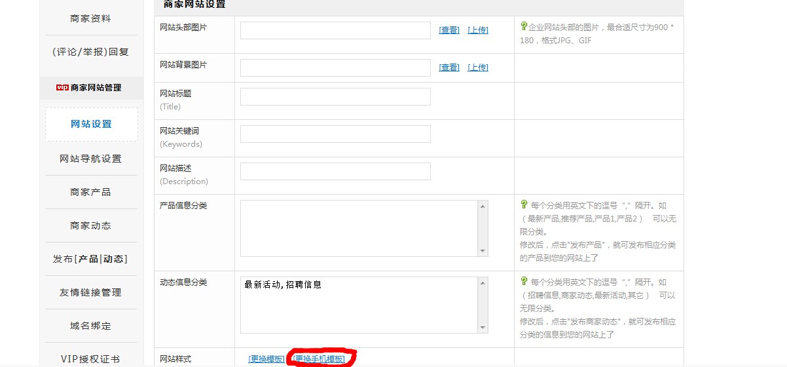Click the red VIP badge next to 商家网站管理
This screenshot has height=367, width=787.
click(62, 87)
